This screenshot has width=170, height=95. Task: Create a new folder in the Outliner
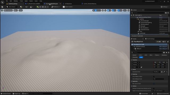pos(166,13)
